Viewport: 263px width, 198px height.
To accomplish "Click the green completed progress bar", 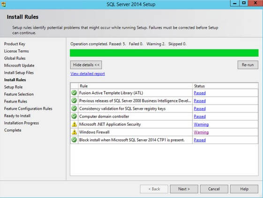I will click(164, 53).
